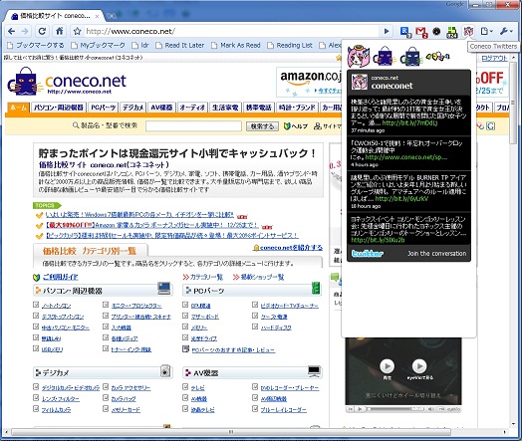Viewport: 522px width, 441px height.
Task: Click Join the conversation
Action: 436,254
